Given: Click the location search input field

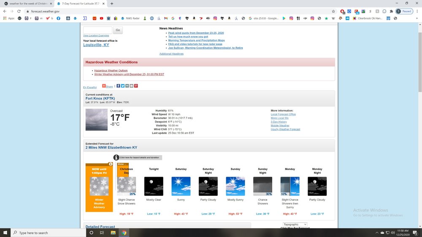Looking at the screenshot, I should coord(97,30).
